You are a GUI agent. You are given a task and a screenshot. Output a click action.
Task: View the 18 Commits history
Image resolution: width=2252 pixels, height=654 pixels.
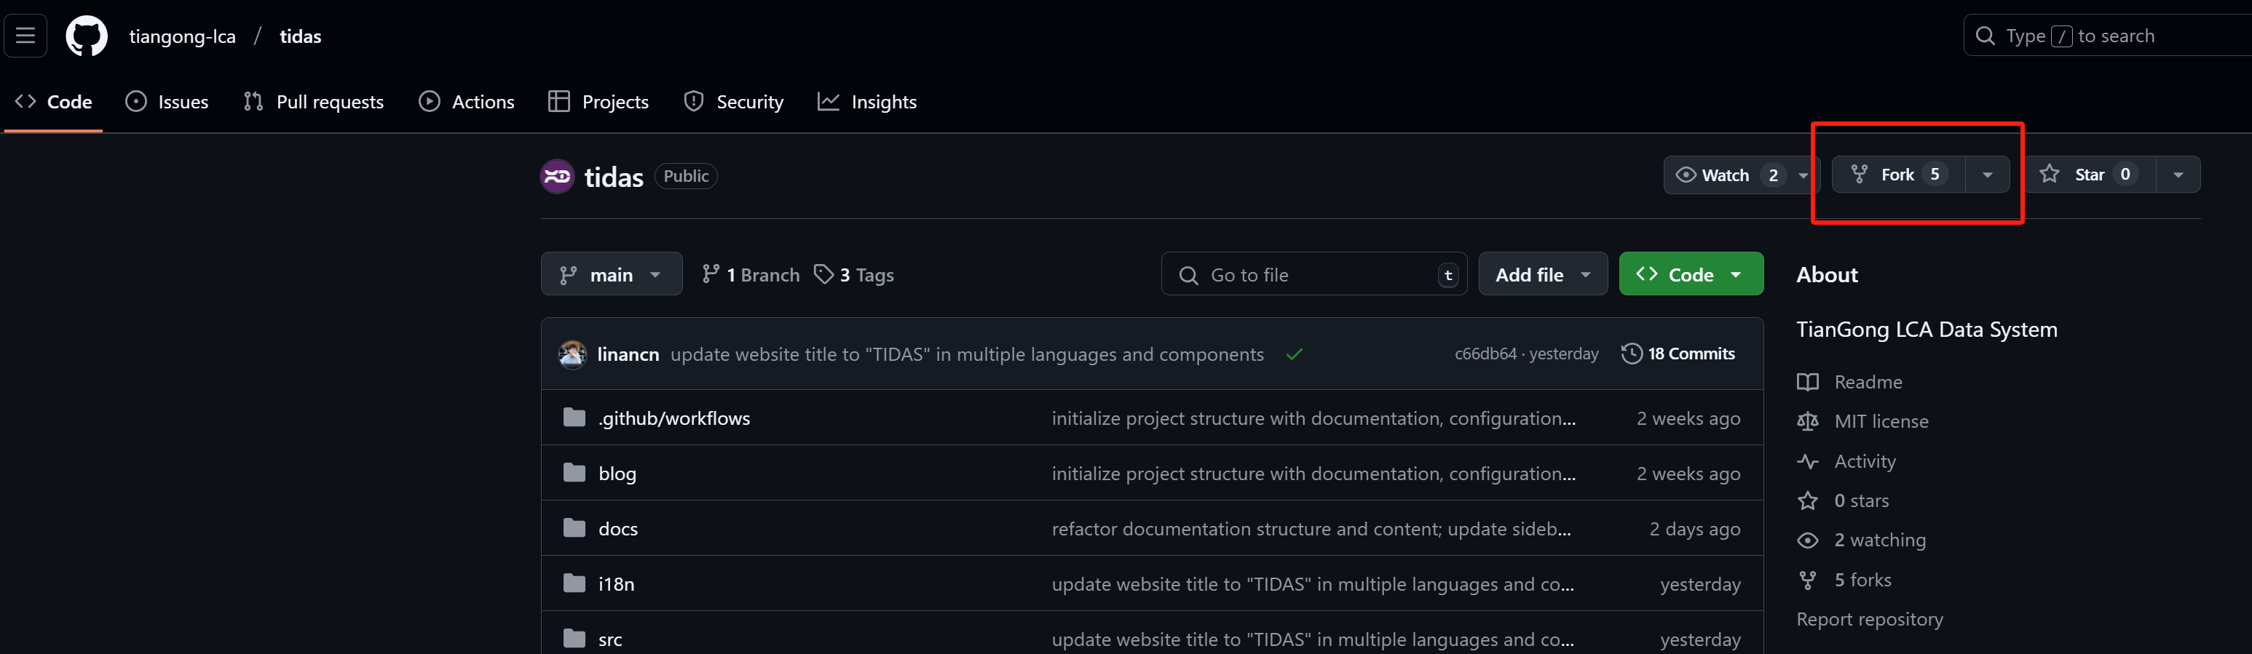point(1678,354)
